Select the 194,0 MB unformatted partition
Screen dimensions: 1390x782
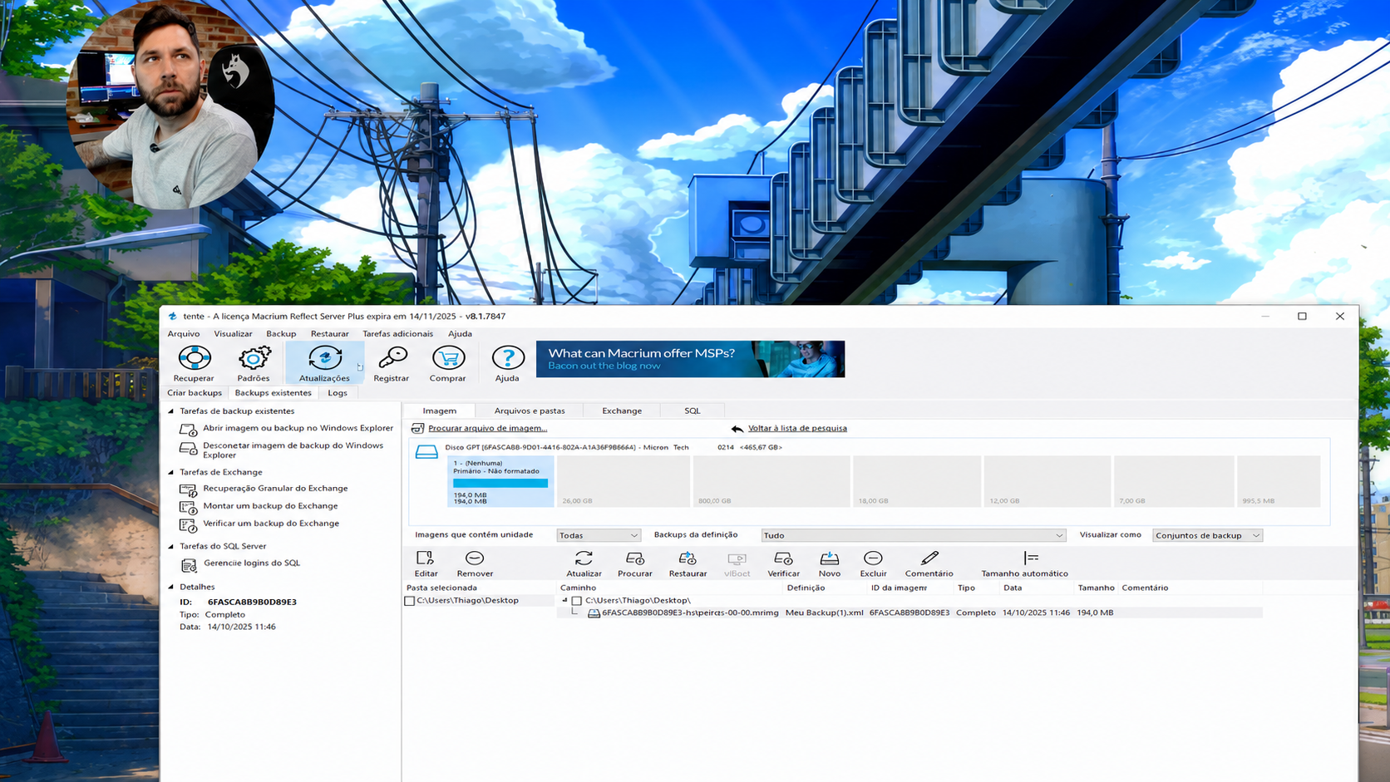point(500,481)
